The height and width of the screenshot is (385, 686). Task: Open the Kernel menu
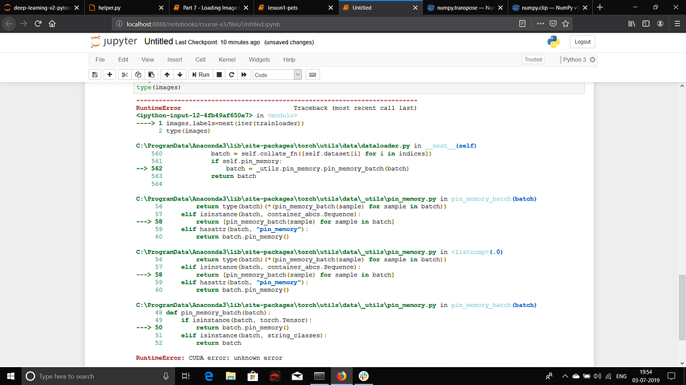227,60
